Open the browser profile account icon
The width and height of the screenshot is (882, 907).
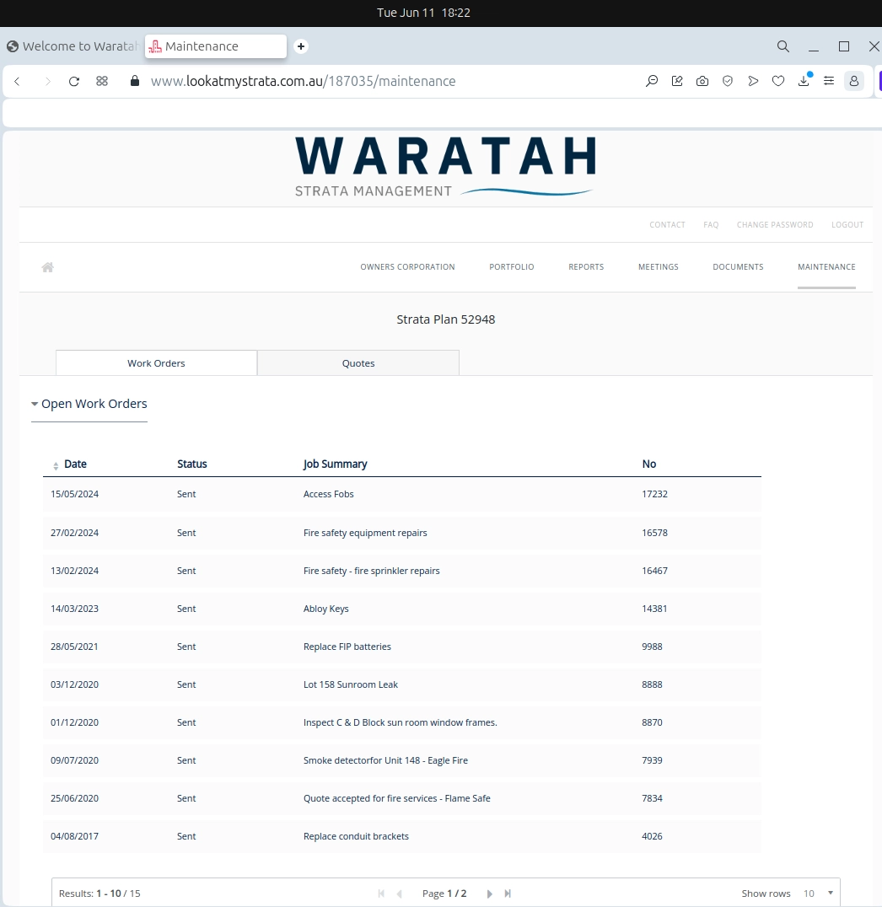point(853,82)
